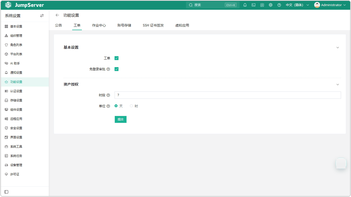Uncheck the 免登录审批 checkbox
Screen dimensions: 351x197
(x=116, y=69)
